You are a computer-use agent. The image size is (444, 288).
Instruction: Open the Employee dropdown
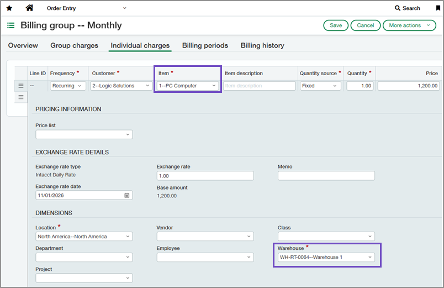[205, 257]
